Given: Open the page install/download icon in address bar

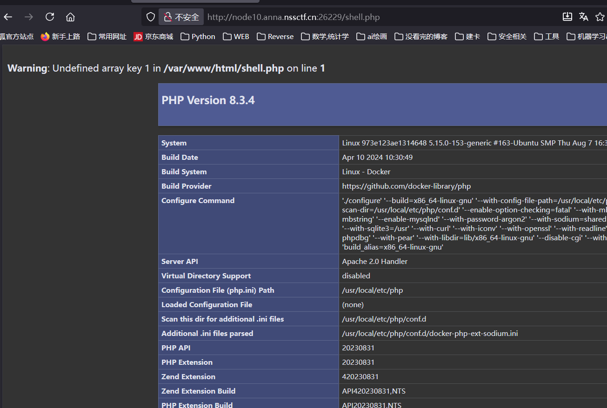Looking at the screenshot, I should (x=567, y=17).
